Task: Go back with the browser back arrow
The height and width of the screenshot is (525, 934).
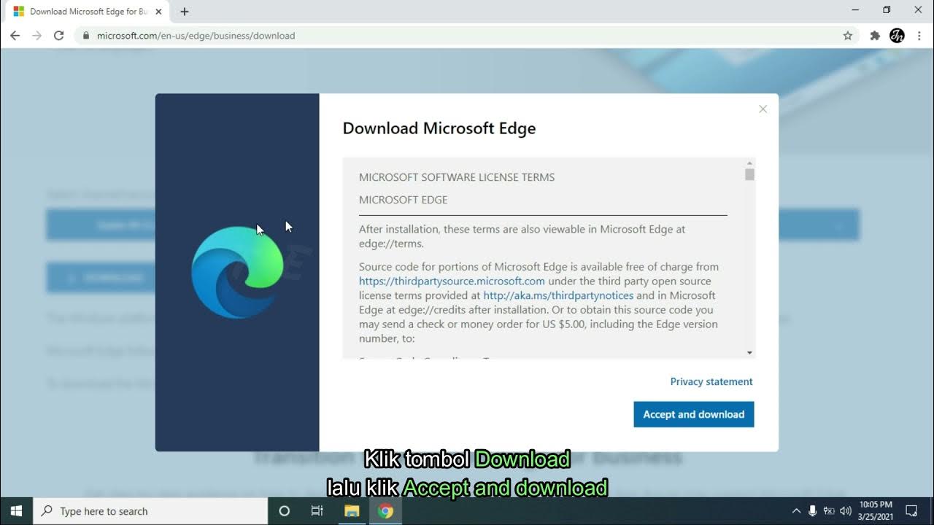Action: (x=15, y=35)
